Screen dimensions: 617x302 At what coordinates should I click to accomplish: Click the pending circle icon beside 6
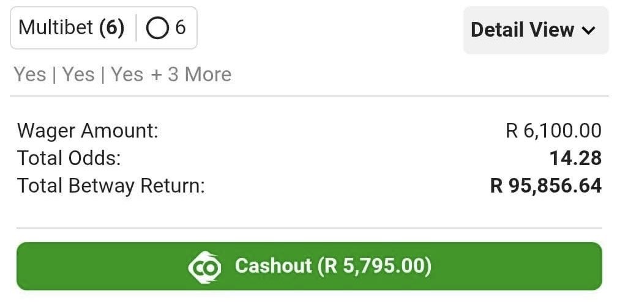157,28
